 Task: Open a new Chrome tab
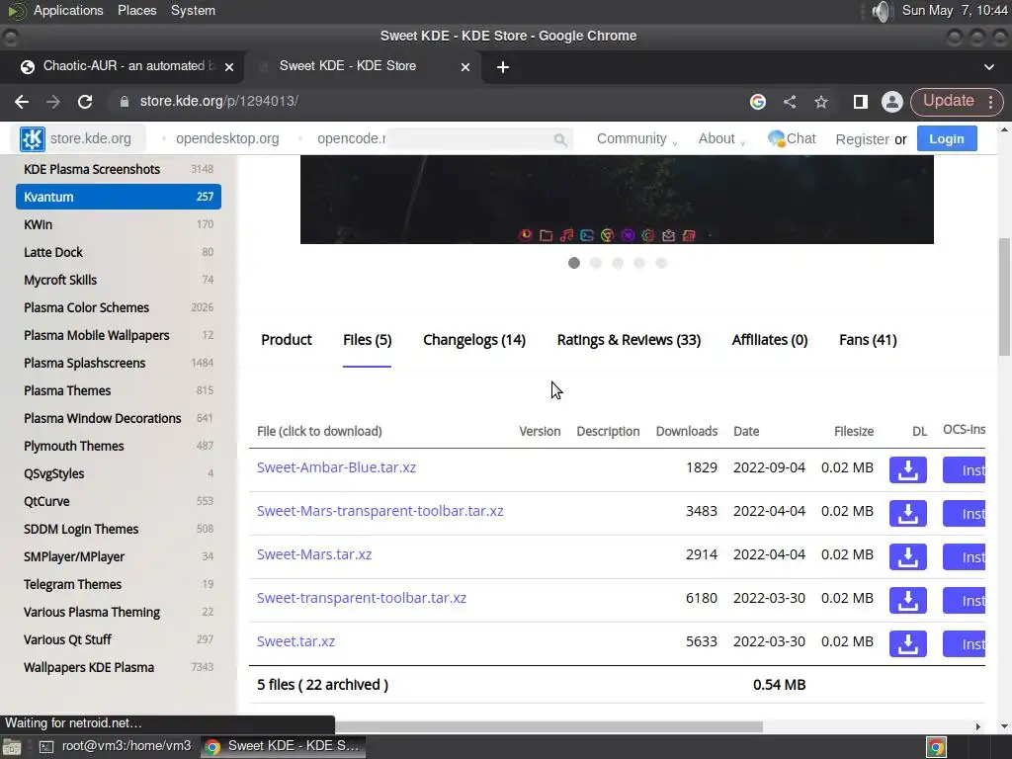pos(503,67)
